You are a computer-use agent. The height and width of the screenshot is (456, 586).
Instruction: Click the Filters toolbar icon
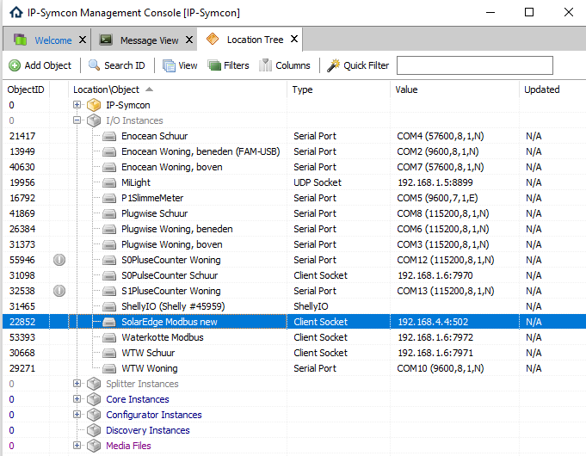214,65
